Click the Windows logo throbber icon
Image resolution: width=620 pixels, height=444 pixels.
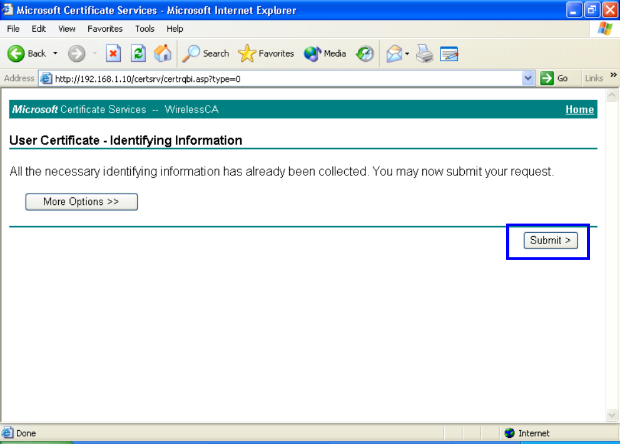click(x=604, y=29)
